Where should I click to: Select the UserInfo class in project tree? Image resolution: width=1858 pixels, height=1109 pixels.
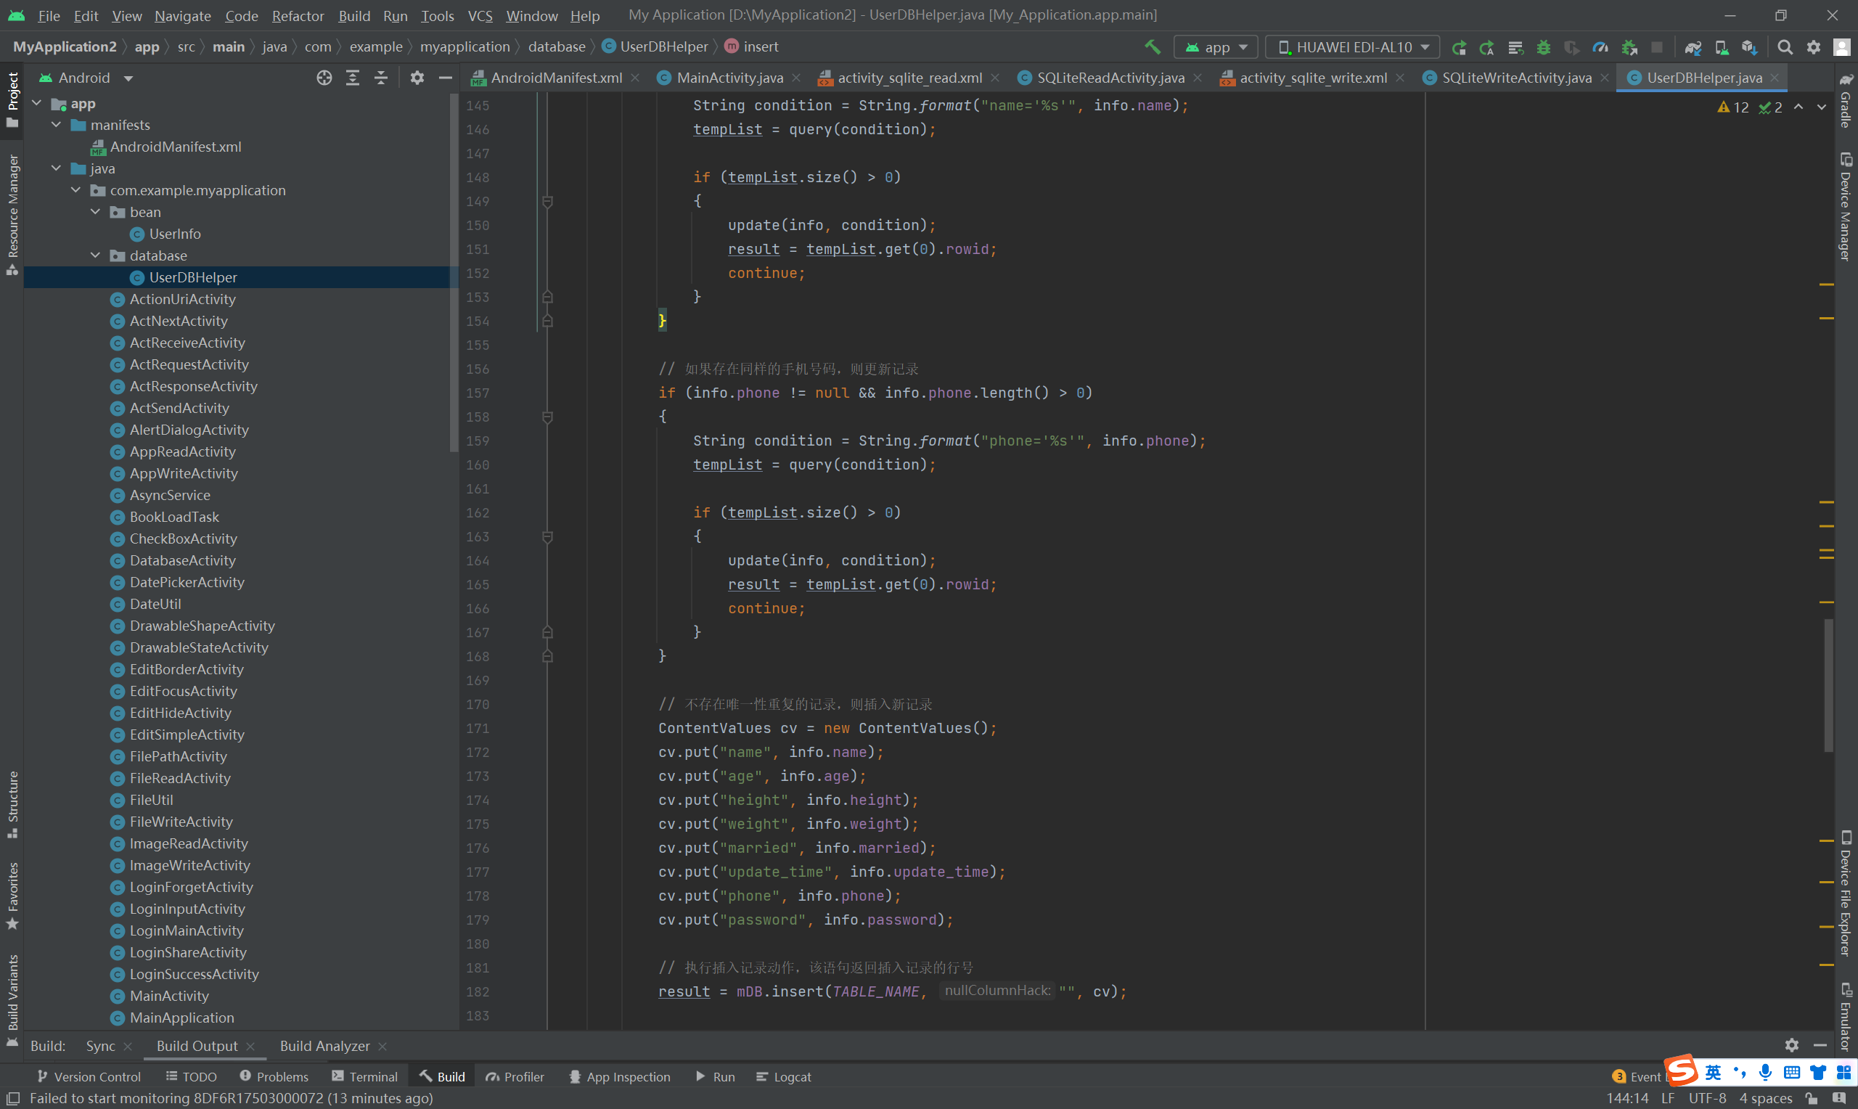pyautogui.click(x=174, y=234)
